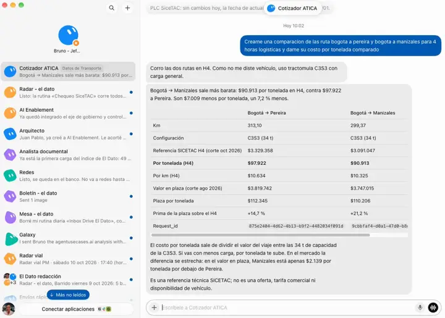Focus the Escríbele a Cotizador ATICA field
This screenshot has width=445, height=318.
click(287, 308)
